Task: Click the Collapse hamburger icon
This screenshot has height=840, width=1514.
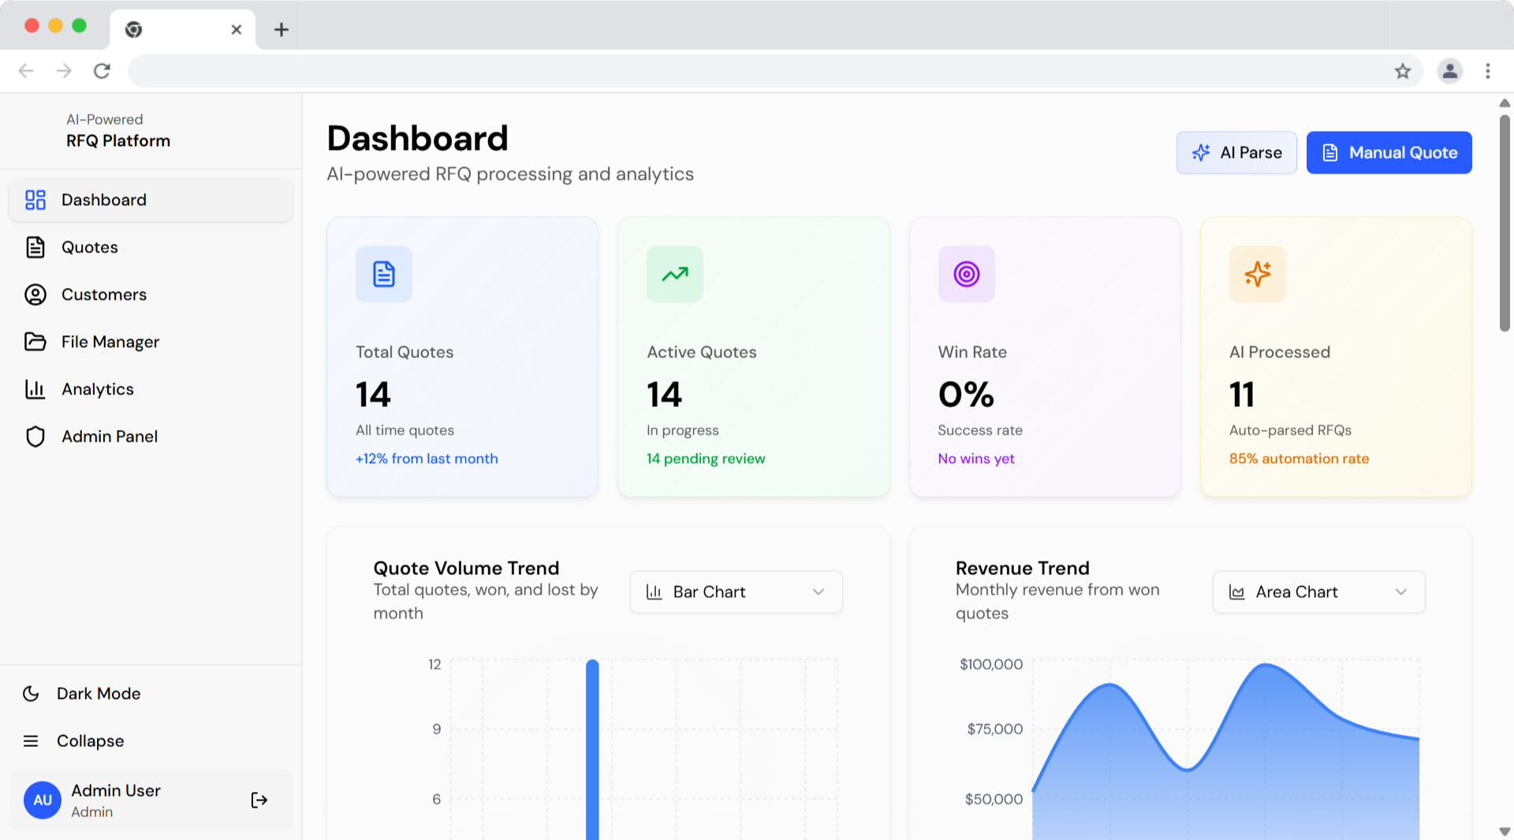Action: pyautogui.click(x=31, y=741)
